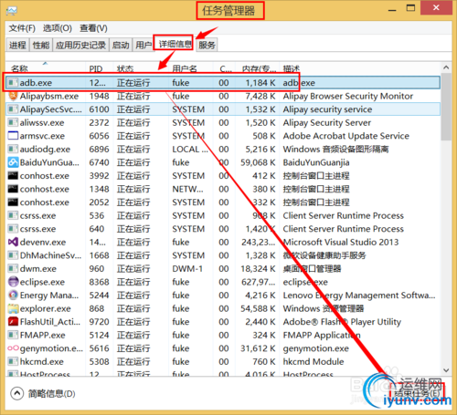457x415 pixels.
Task: Click the explorer.exe folder icon
Action: click(13, 308)
